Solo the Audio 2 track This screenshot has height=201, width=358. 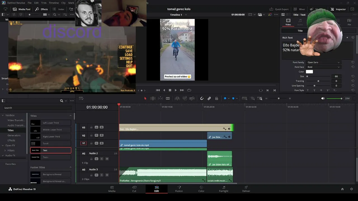click(102, 159)
